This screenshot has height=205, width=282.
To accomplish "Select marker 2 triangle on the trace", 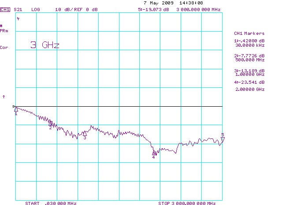I will click(51, 124).
